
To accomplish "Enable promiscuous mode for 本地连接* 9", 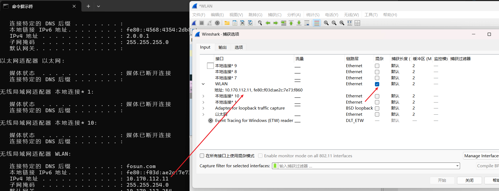I will tap(377, 66).
